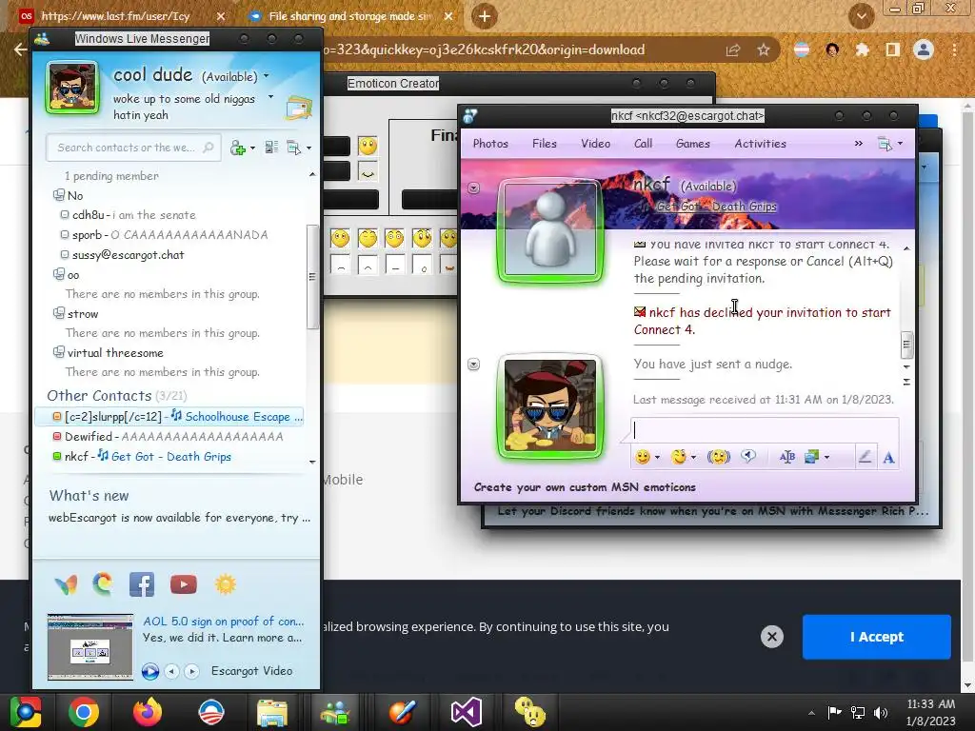Open the background picker icon in chat
Screen dimensions: 975x731
pyautogui.click(x=811, y=458)
